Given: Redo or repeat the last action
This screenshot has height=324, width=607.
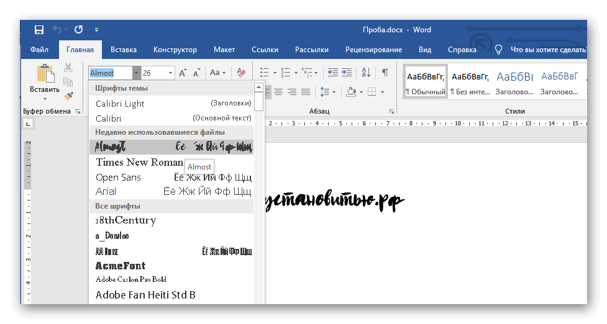Looking at the screenshot, I should (78, 29).
